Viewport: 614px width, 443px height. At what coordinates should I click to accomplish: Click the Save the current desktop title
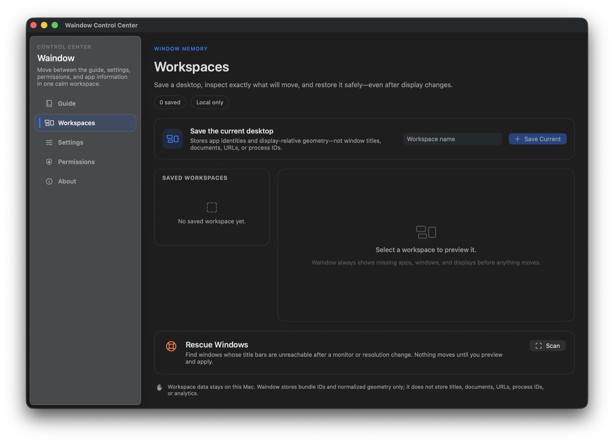click(232, 131)
